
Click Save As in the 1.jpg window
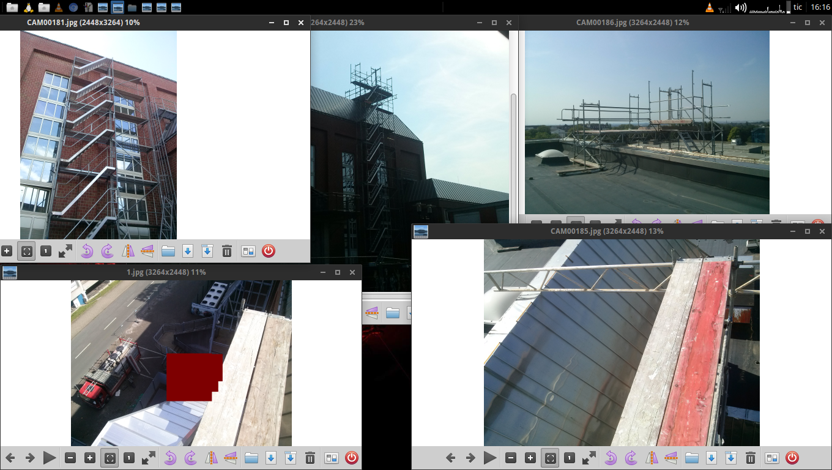click(291, 458)
